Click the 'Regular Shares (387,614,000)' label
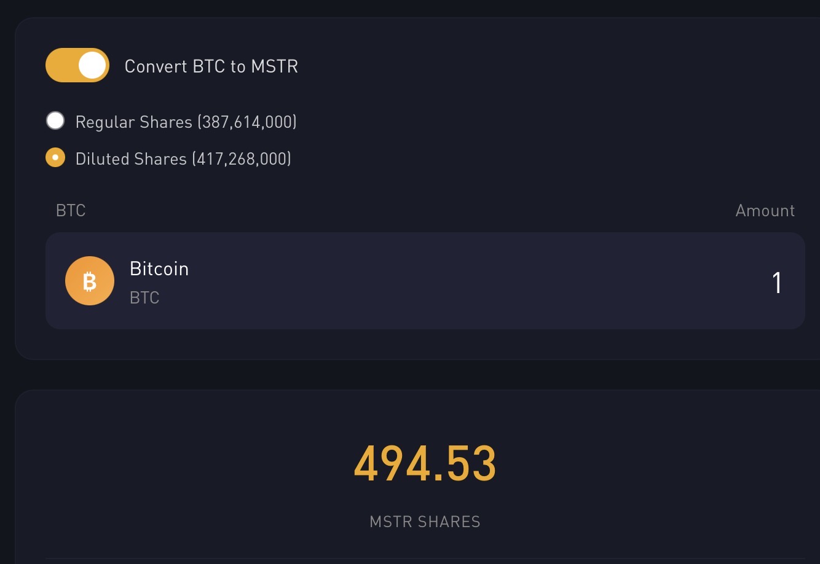820x564 pixels. coord(186,122)
